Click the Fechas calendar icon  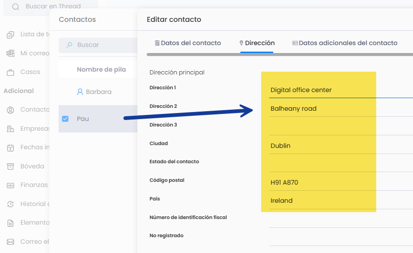click(11, 148)
